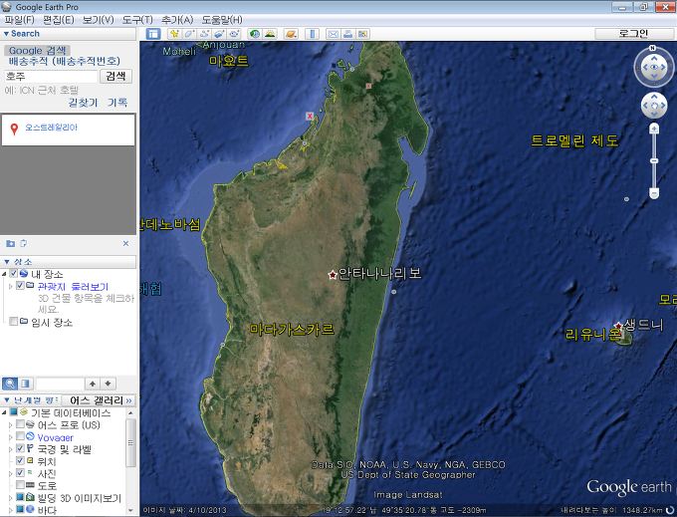Select the Add Path tool
Screen dimensions: 677x517
[204, 34]
